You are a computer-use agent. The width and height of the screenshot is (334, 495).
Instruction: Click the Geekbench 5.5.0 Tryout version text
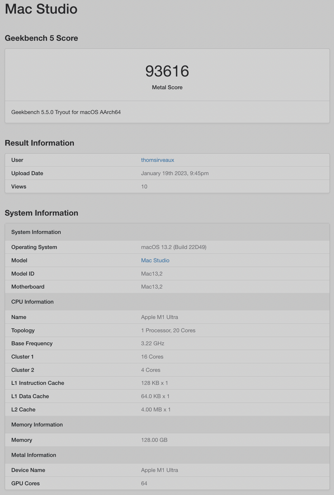pos(66,112)
